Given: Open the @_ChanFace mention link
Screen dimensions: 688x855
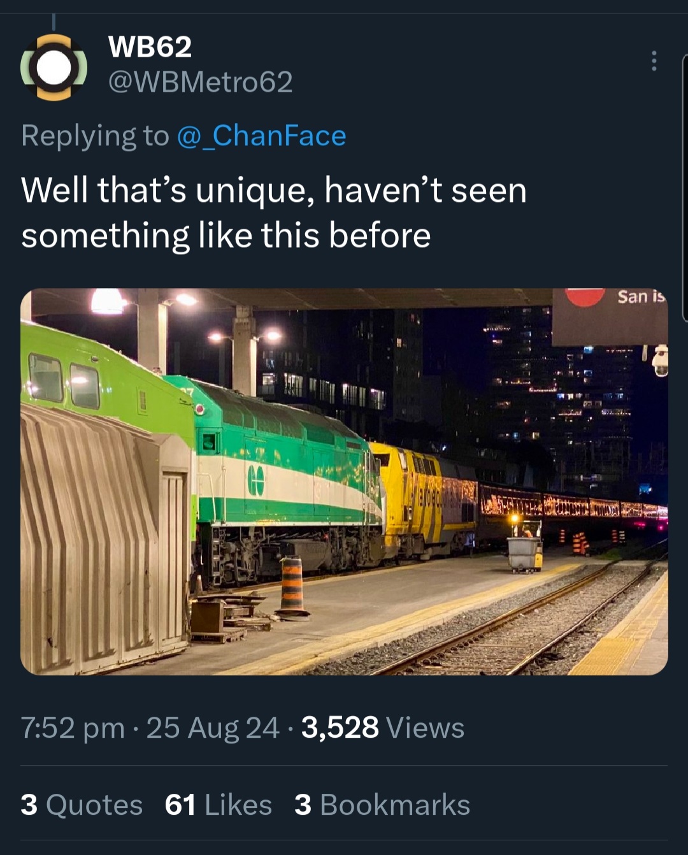Looking at the screenshot, I should click(261, 136).
